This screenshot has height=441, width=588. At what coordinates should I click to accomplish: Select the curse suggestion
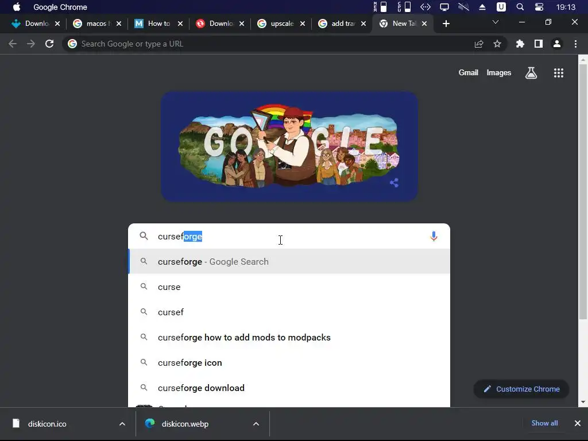[x=289, y=287]
